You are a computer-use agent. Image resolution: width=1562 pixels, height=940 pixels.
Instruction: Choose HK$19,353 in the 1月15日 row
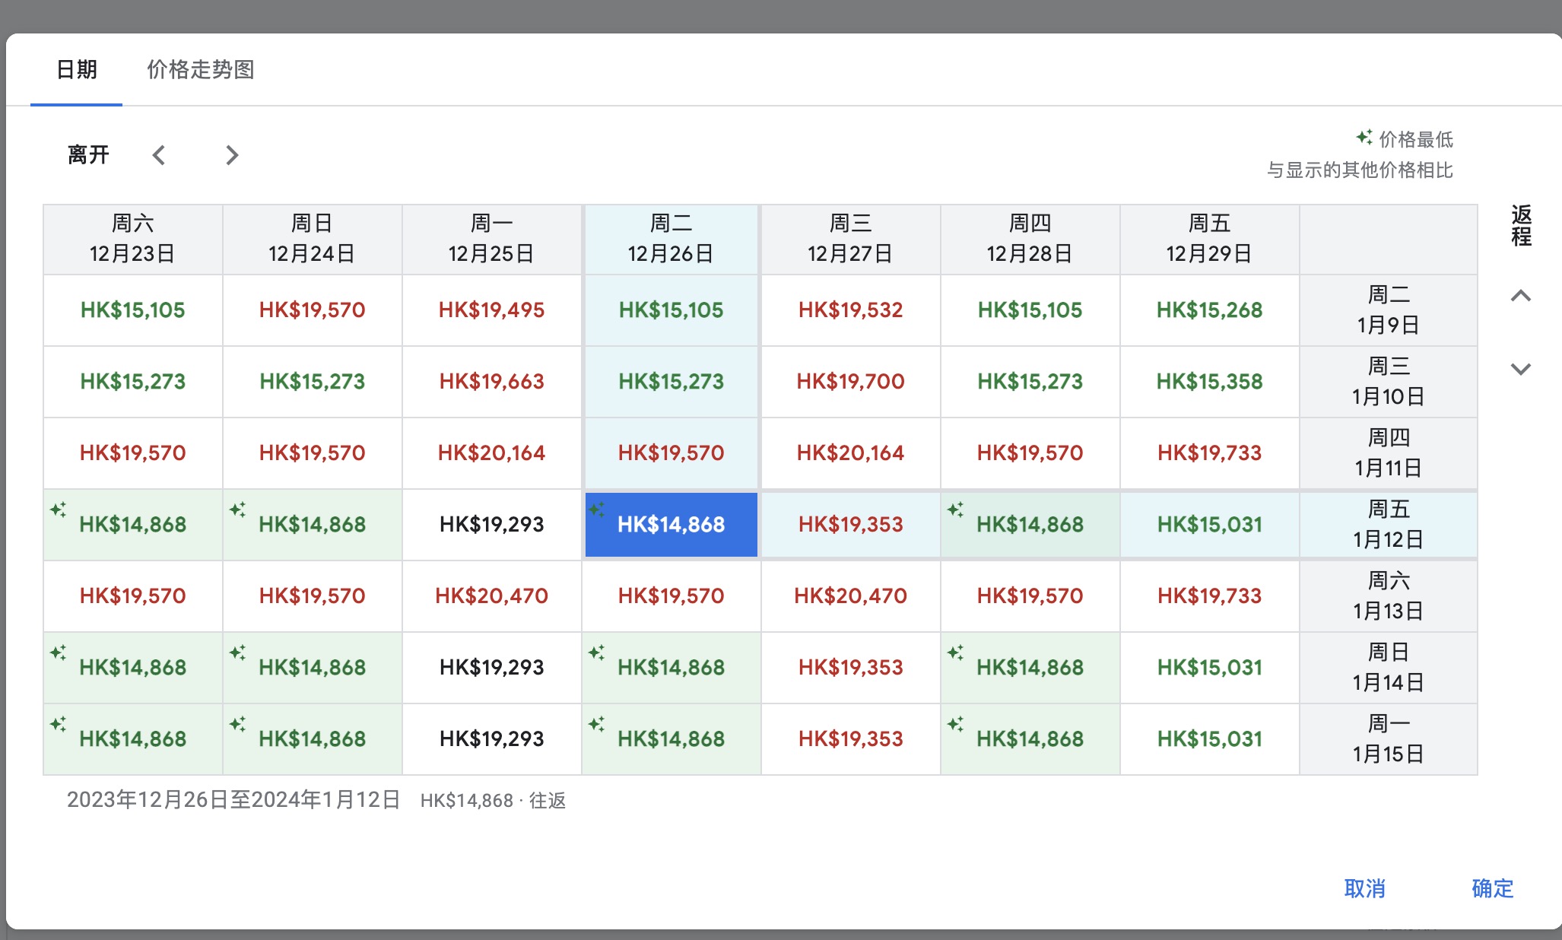click(851, 739)
